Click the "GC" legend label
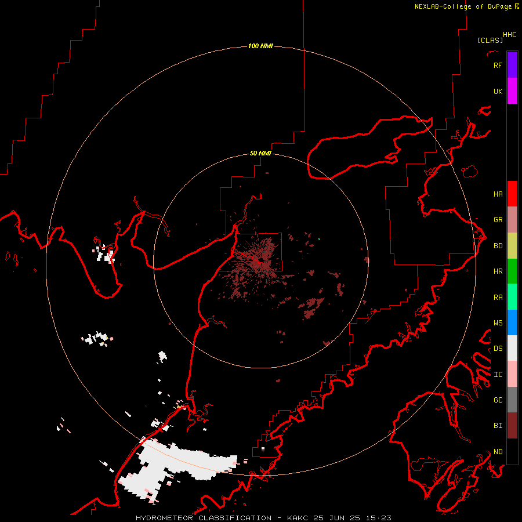 (x=498, y=400)
